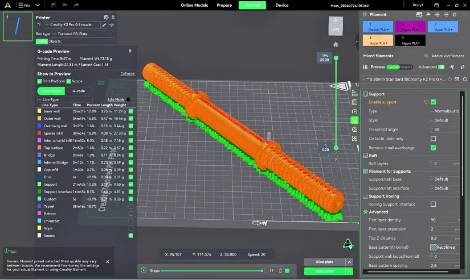Viewport: 470px width, 280px height.
Task: Select filament slot 4 orange Hyper PLA
Action: point(378,40)
